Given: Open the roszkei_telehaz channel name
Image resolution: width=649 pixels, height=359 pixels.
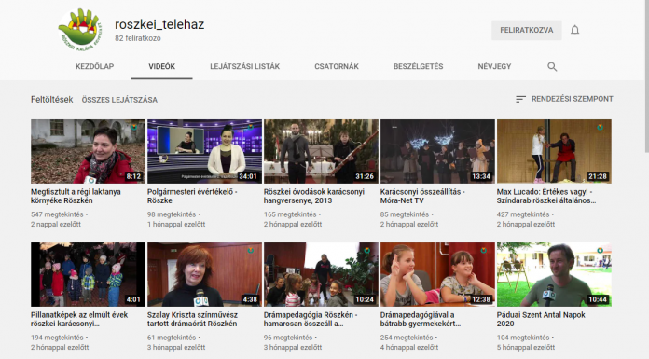Looking at the screenshot, I should (x=159, y=24).
